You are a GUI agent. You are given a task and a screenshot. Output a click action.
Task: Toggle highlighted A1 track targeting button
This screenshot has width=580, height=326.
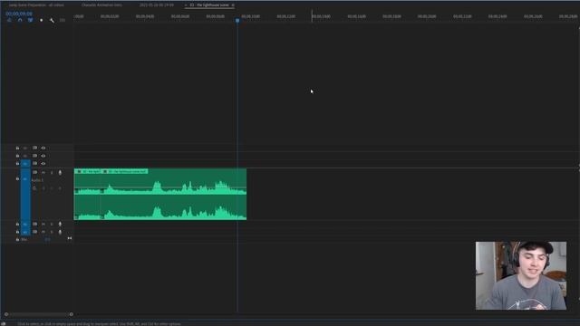click(25, 194)
